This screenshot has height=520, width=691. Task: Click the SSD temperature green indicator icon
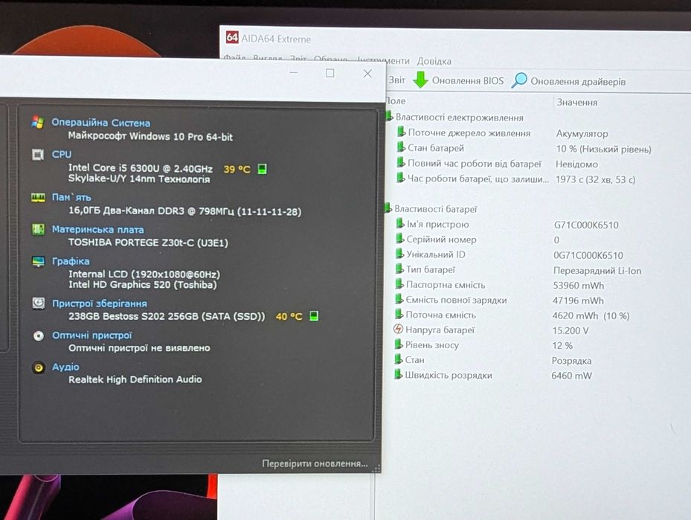pyautogui.click(x=314, y=316)
